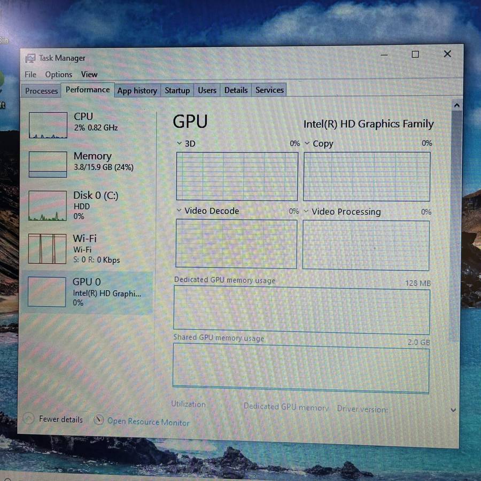Click the 3D engine utilization graph

tap(237, 176)
